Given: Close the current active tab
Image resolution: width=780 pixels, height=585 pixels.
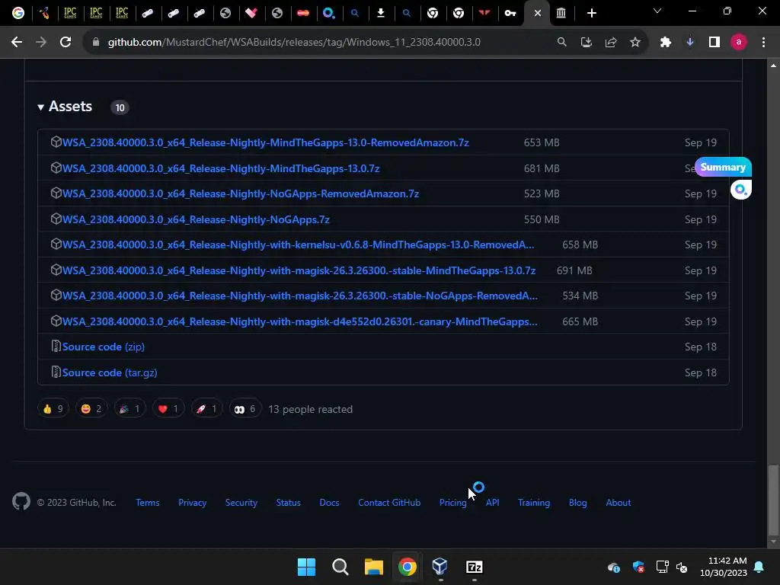Looking at the screenshot, I should [537, 14].
